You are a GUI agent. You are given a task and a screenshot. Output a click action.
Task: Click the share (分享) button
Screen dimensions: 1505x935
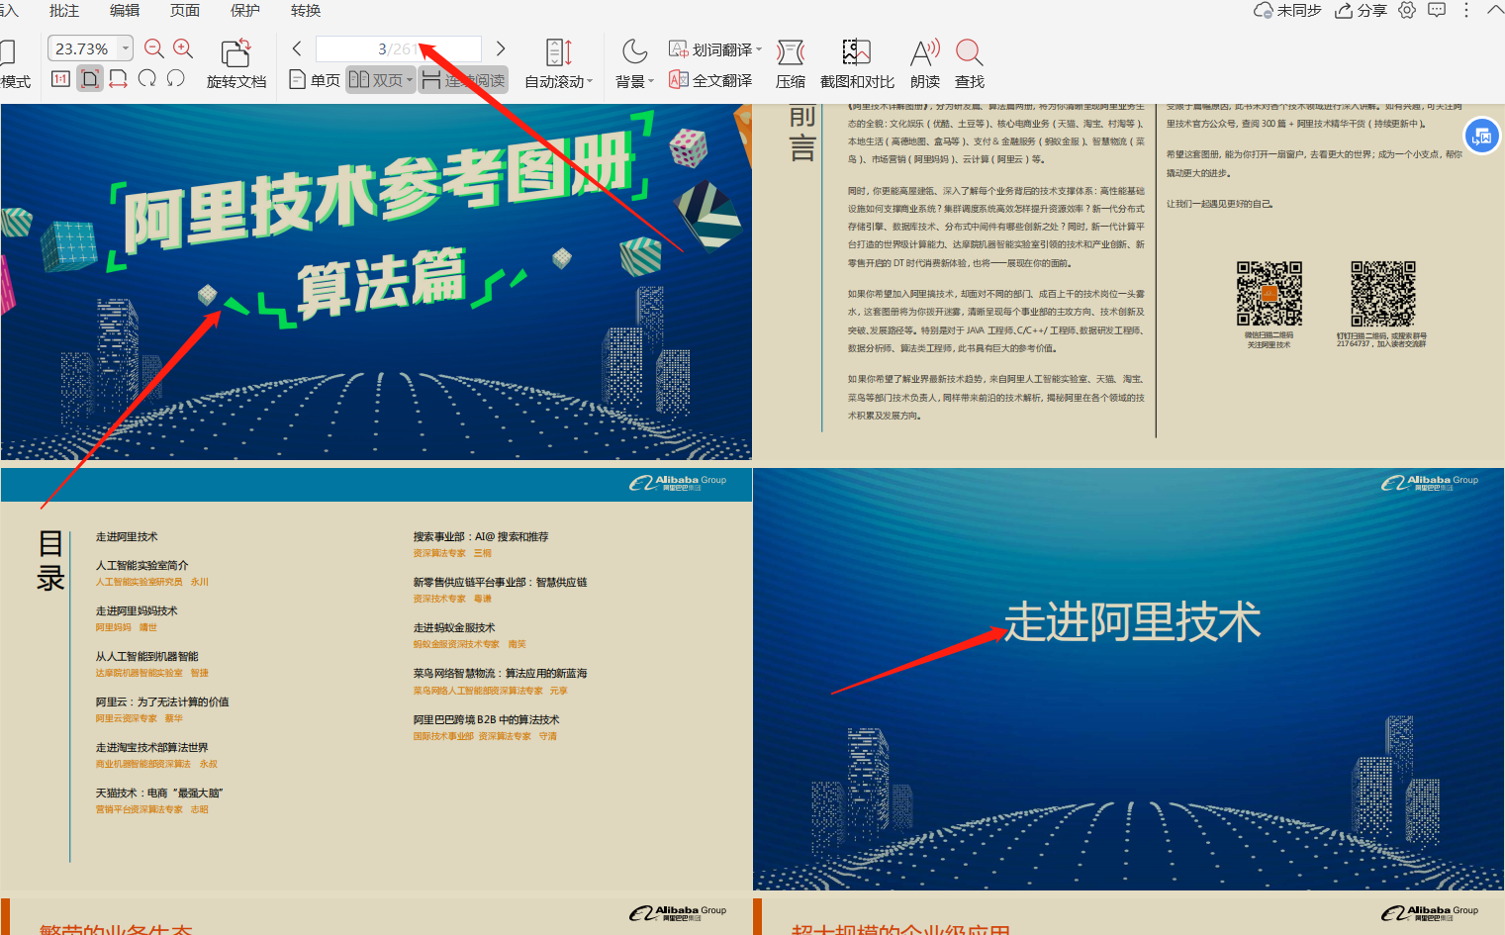[1362, 10]
